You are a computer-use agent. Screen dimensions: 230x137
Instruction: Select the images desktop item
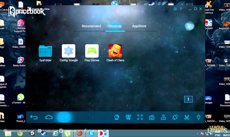coord(208,100)
